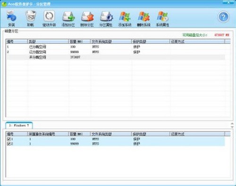Sort disk partition table by 编号 column
Screen dimensions: 236x186
pyautogui.click(x=17, y=42)
